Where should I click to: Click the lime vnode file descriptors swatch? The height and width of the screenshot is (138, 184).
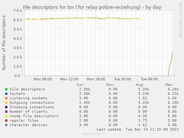point(6,116)
